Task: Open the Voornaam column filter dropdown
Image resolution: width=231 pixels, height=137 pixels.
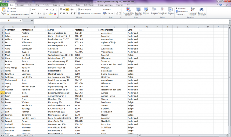Action: click(x=19, y=30)
